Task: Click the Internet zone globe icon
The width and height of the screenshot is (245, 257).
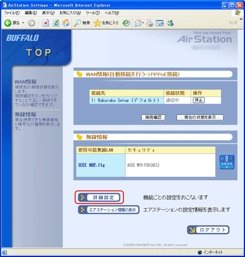Action: [200, 252]
